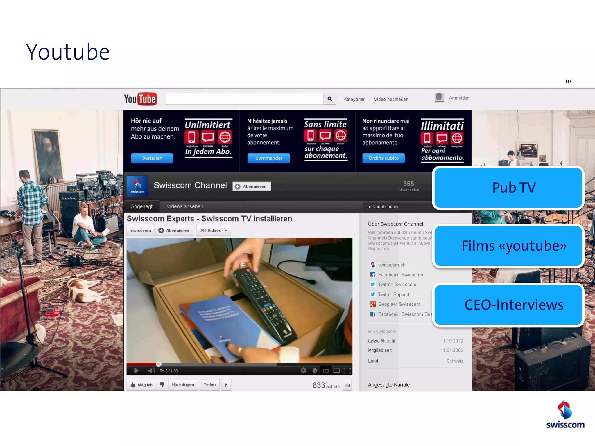
Task: Switch to large player size icon
Action: (336, 371)
